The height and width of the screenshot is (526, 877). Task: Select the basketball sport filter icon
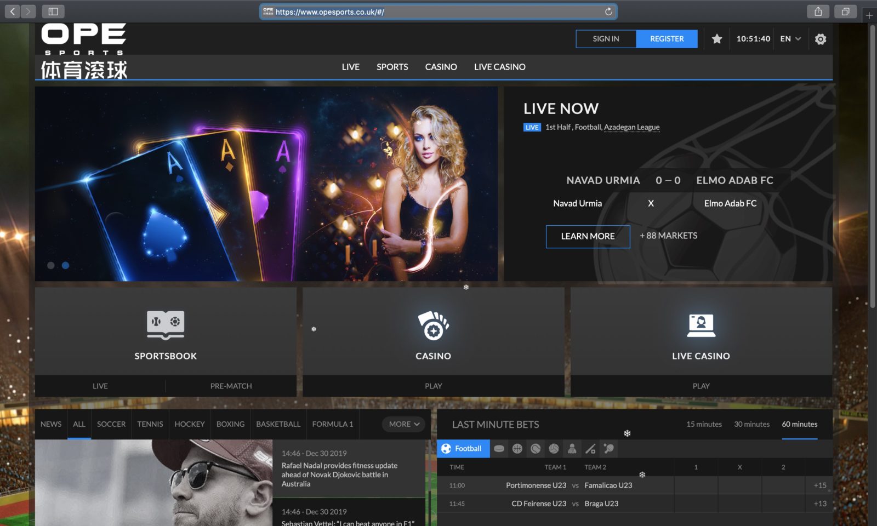coord(517,449)
